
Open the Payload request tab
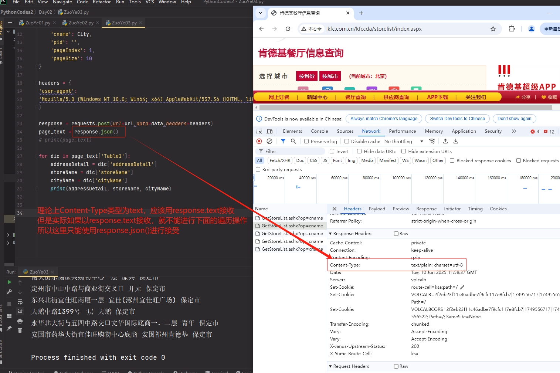pyautogui.click(x=377, y=209)
